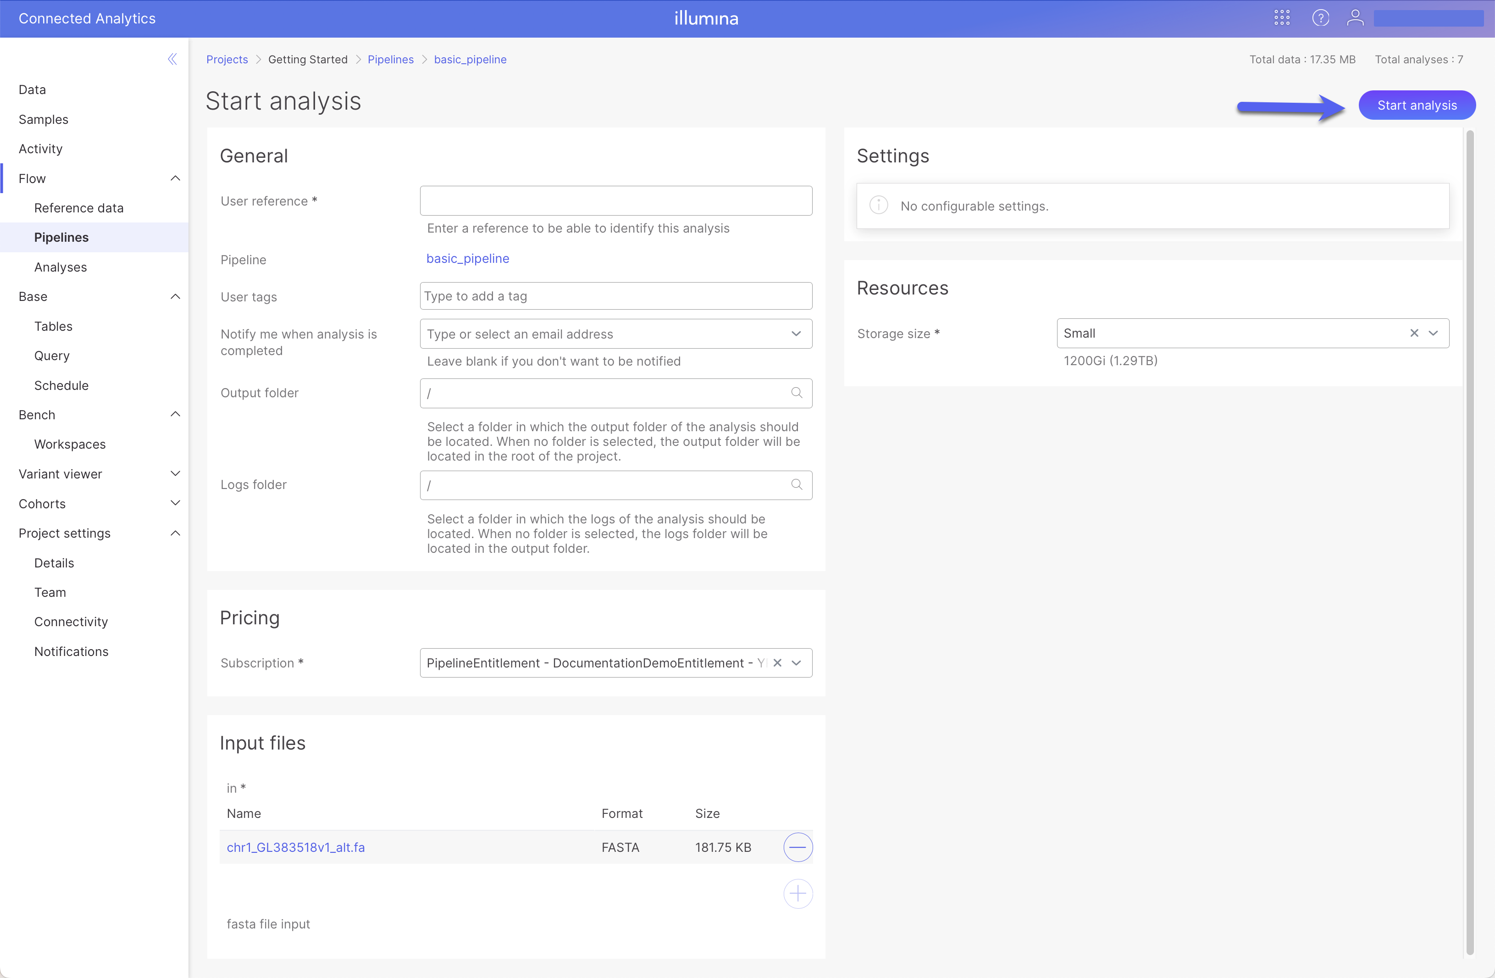
Task: Open the notify email address dropdown
Action: pos(796,334)
